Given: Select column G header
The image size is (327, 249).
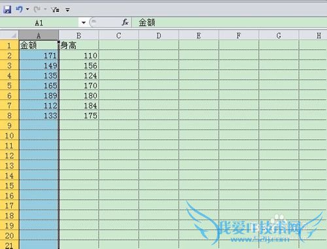Looking at the screenshot, I should 279,35.
